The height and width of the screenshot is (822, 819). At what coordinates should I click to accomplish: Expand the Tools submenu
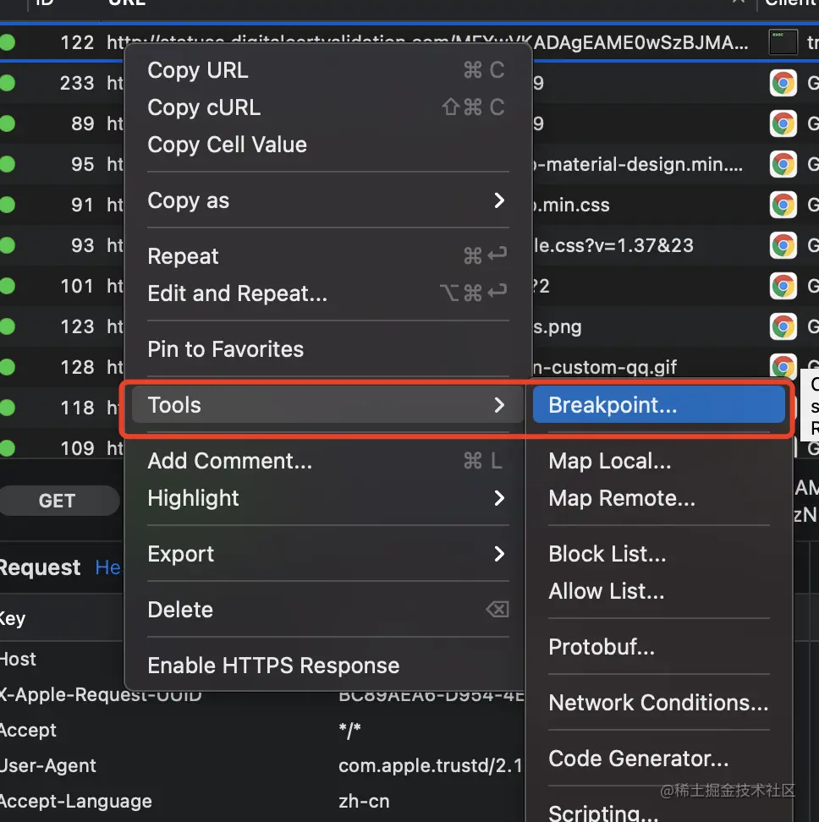click(x=327, y=405)
